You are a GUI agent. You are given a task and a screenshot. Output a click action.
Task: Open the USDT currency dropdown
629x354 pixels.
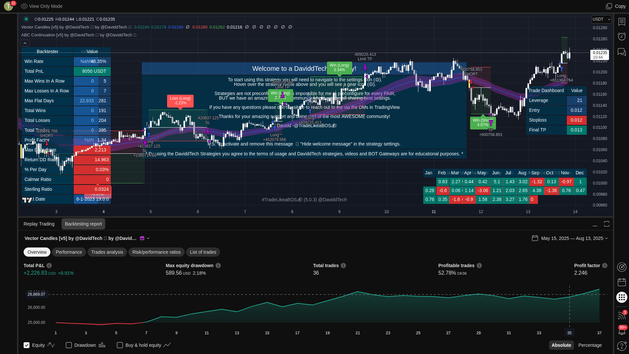[x=601, y=19]
